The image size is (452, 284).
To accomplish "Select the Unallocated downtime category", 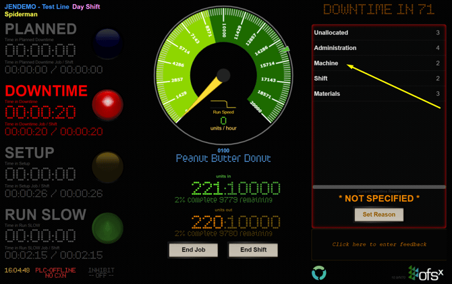I will (378, 32).
